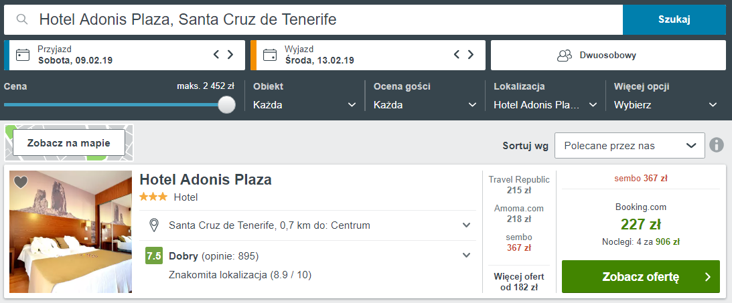Click the location pin icon
The image size is (732, 303).
[153, 225]
